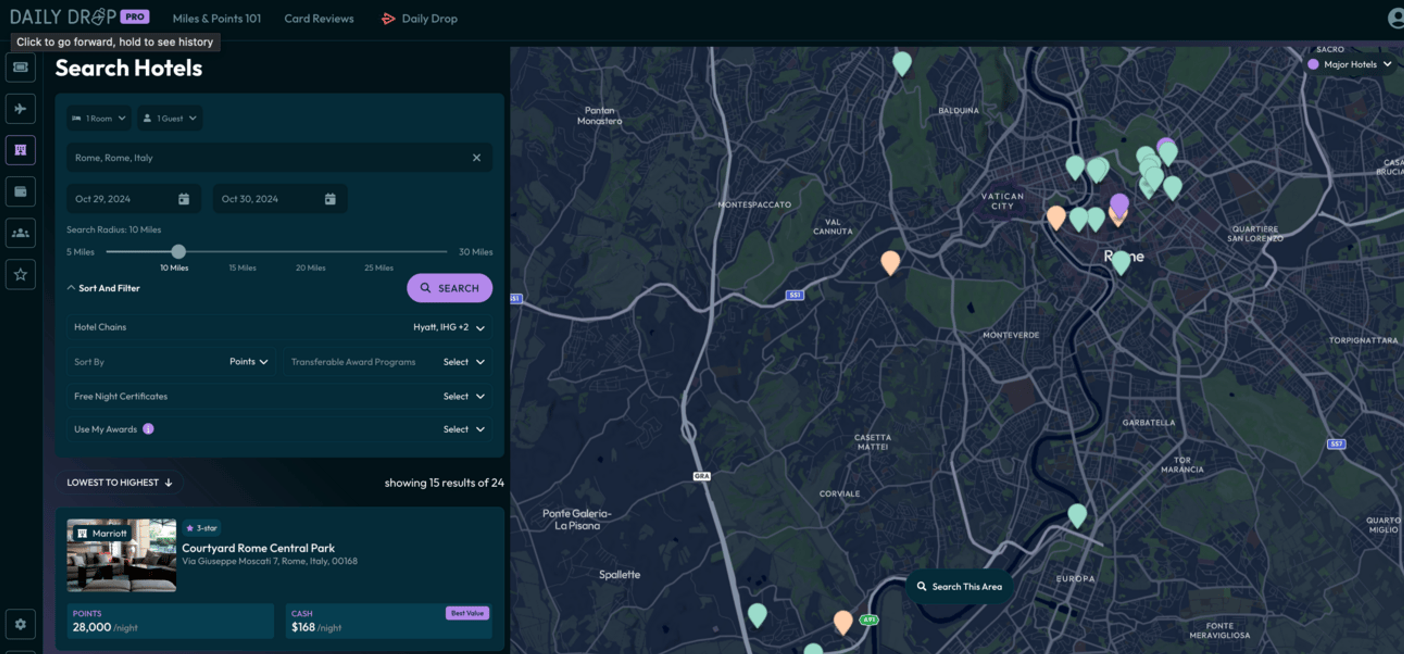1404x654 pixels.
Task: Click the green pin near Spallette
Action: click(757, 615)
